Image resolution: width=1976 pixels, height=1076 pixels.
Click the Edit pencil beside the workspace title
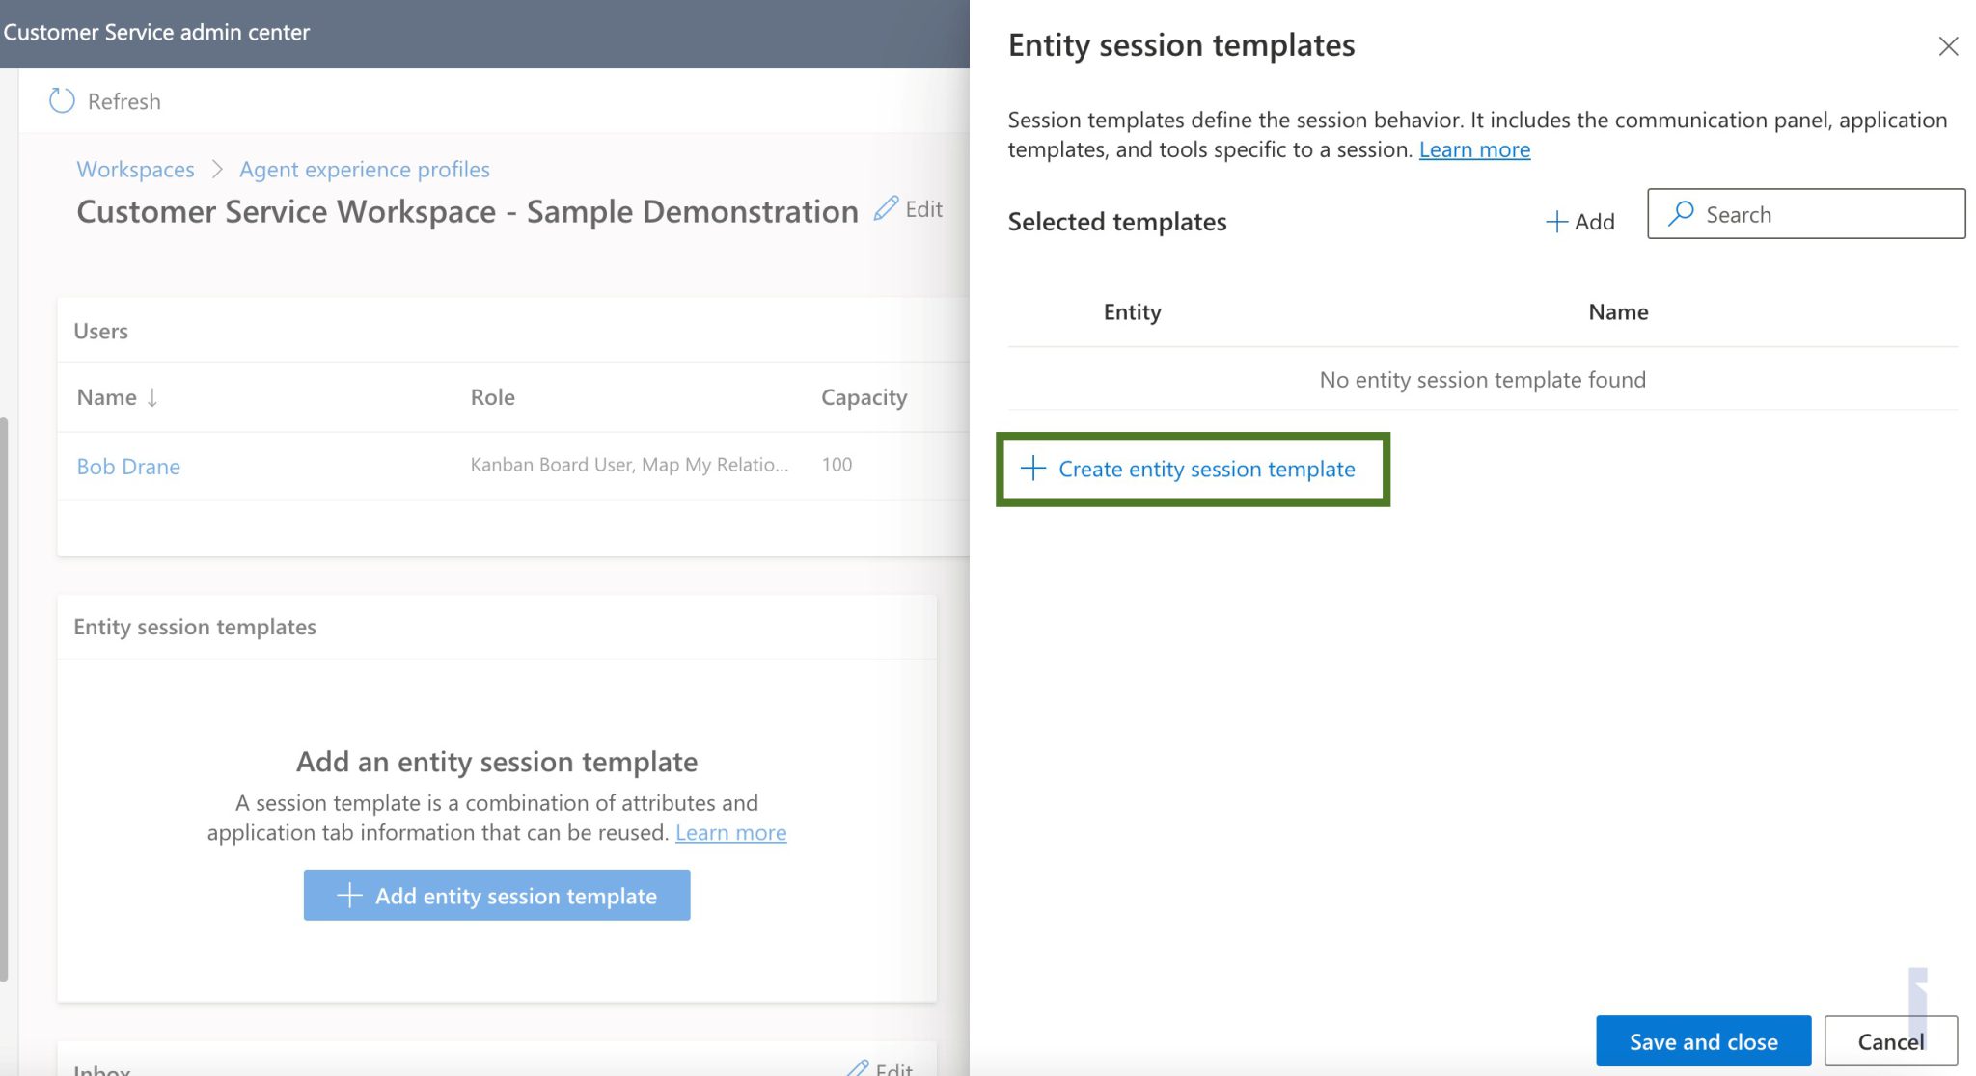885,209
